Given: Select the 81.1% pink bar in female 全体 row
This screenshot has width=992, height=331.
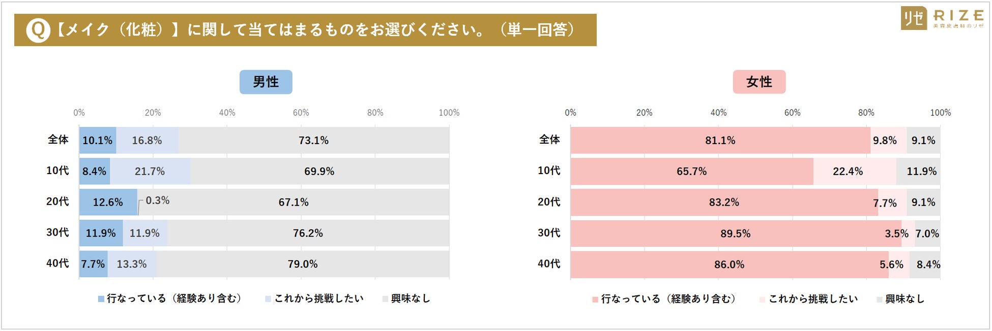Looking at the screenshot, I should pyautogui.click(x=720, y=141).
